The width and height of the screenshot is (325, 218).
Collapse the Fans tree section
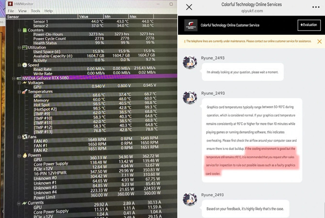click(x=19, y=137)
